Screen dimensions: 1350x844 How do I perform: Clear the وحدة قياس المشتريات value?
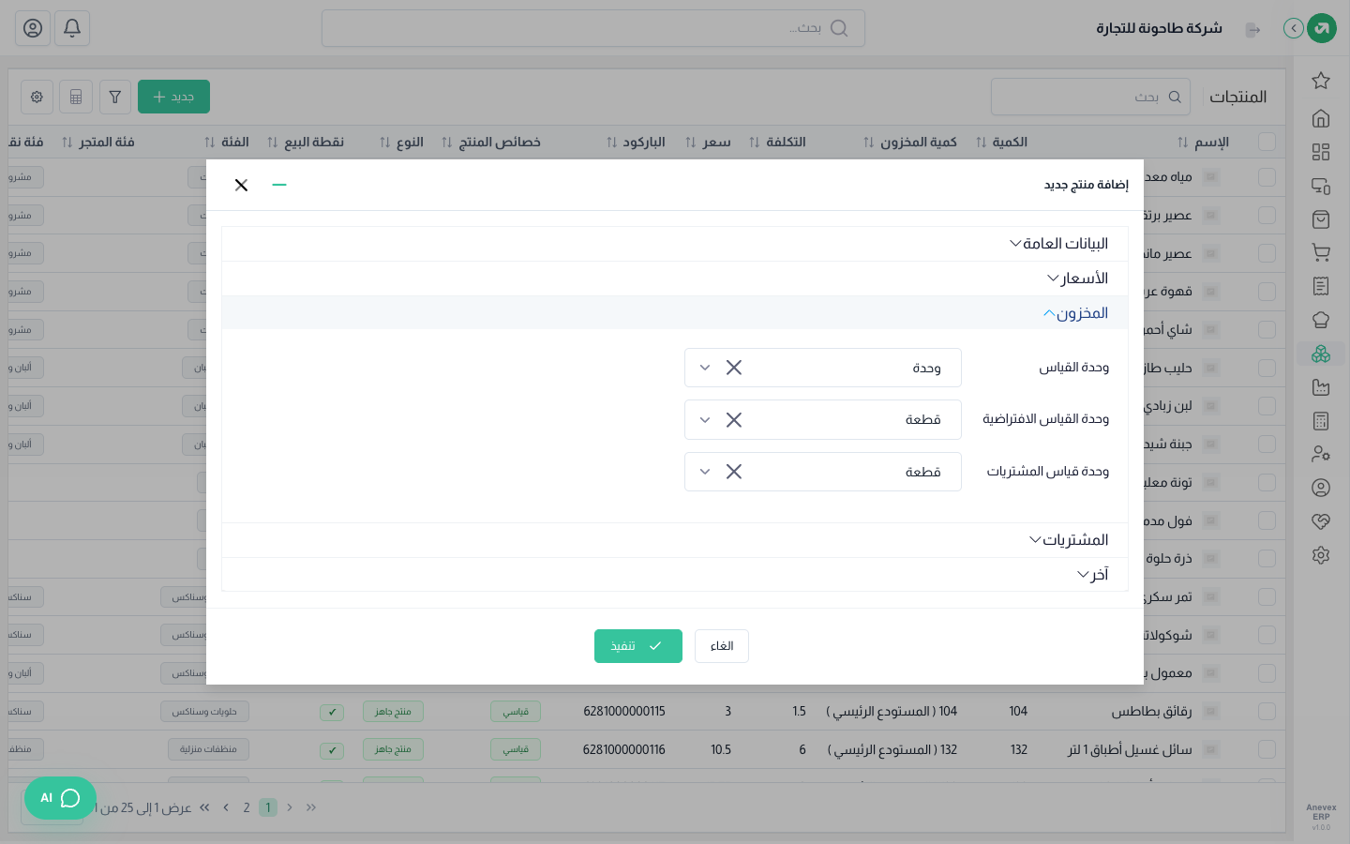[734, 472]
